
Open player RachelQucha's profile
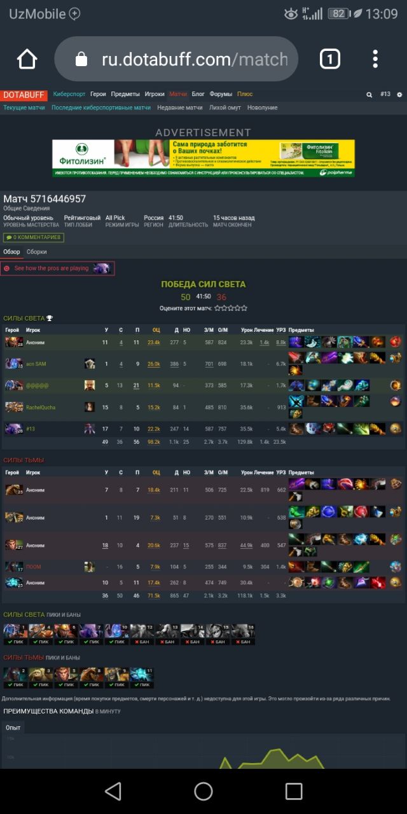[40, 407]
